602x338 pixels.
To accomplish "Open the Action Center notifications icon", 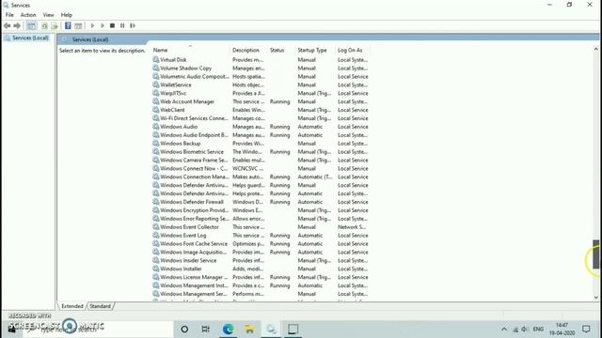I will coord(586,330).
